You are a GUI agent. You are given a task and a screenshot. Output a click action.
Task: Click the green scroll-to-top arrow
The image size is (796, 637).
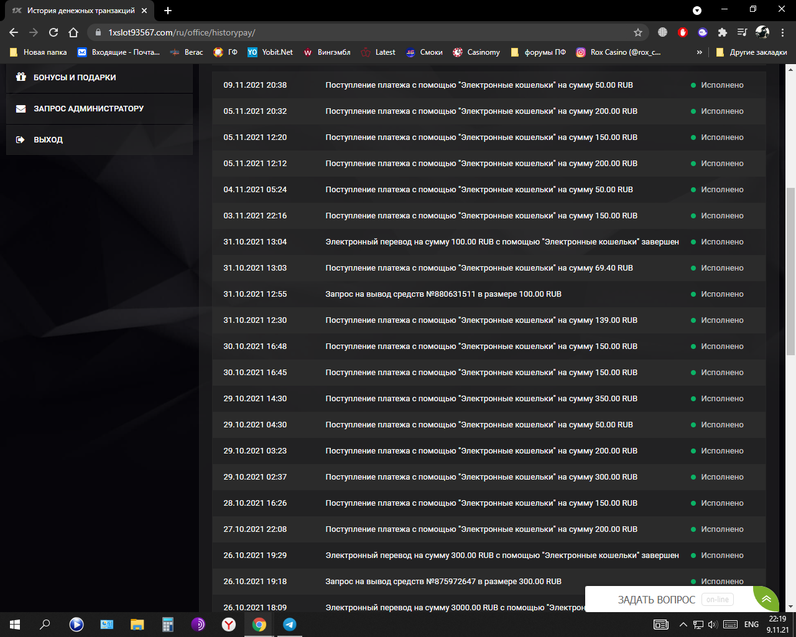tap(766, 599)
